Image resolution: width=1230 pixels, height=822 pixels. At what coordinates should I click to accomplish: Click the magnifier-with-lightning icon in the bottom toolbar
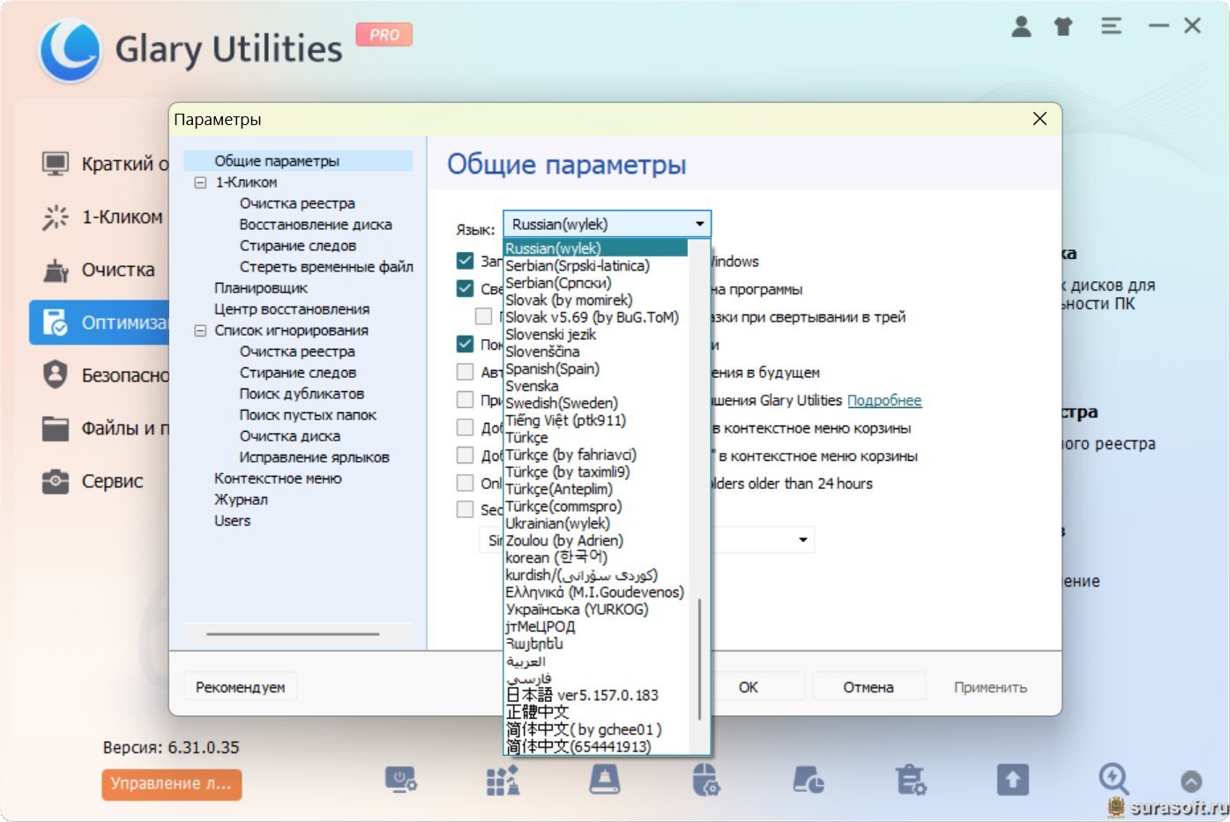1114,779
